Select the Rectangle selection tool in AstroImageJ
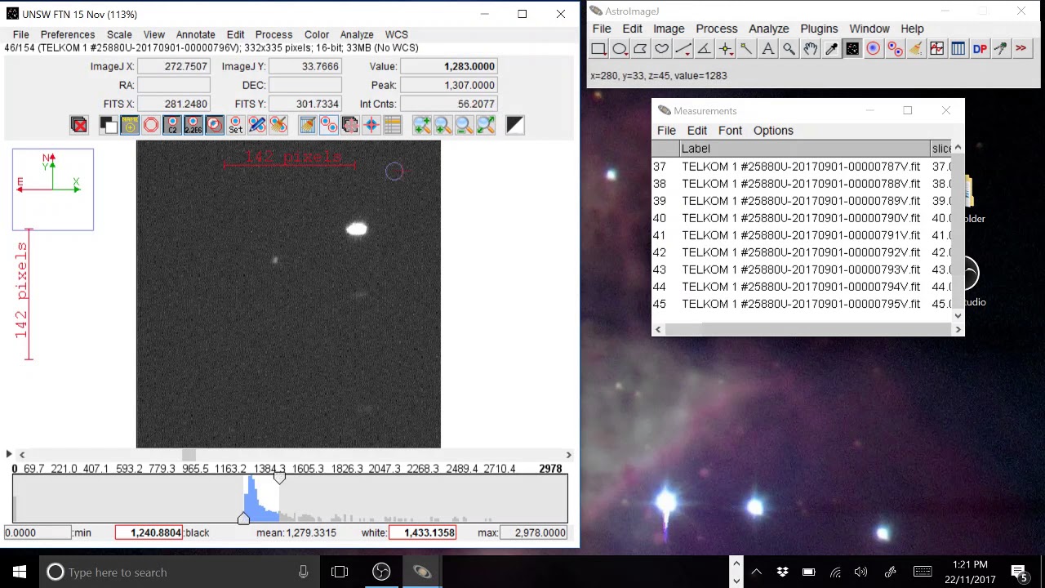This screenshot has height=588, width=1045. click(598, 49)
